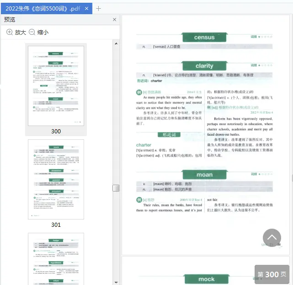Click the 形近词: charter line under clarity
The height and width of the screenshot is (285, 293).
[149, 81]
